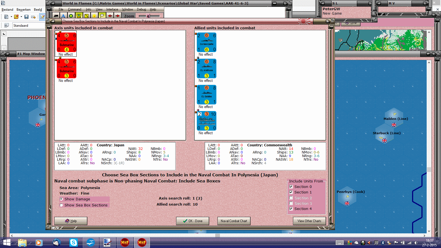Click the Help button in combat dialog
The width and height of the screenshot is (441, 248).
[x=71, y=221]
